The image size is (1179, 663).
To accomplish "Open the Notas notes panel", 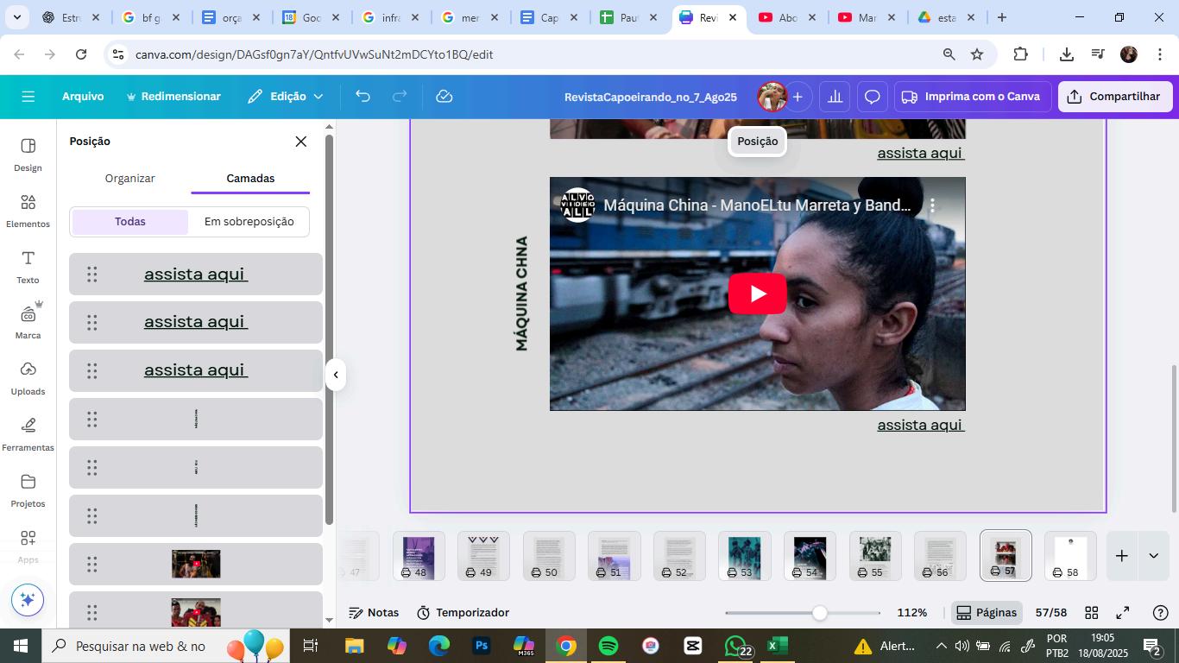I will tap(374, 613).
